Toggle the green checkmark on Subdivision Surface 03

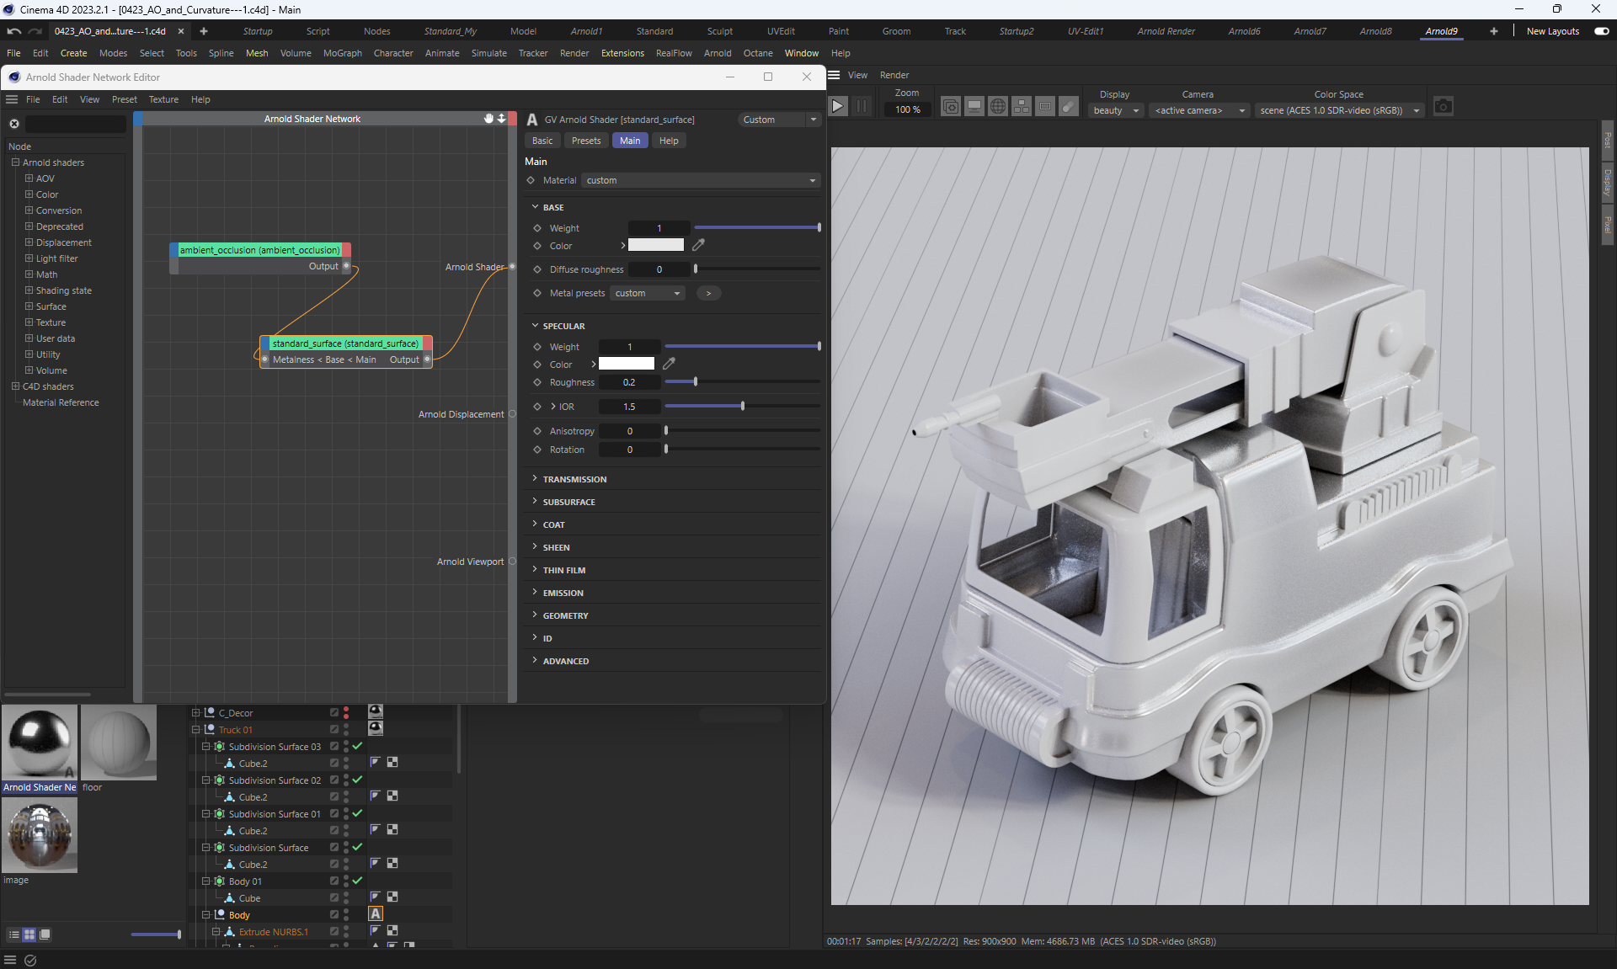358,746
